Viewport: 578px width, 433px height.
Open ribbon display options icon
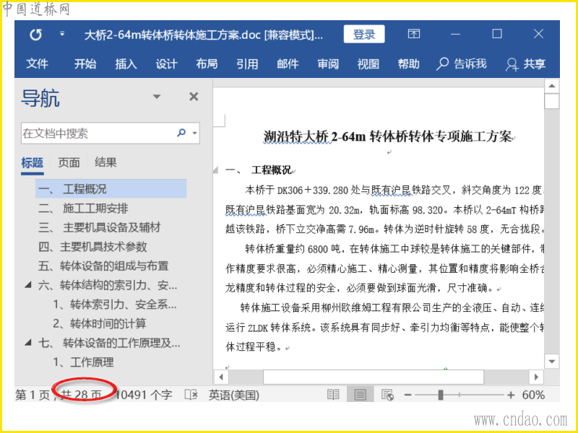click(413, 34)
